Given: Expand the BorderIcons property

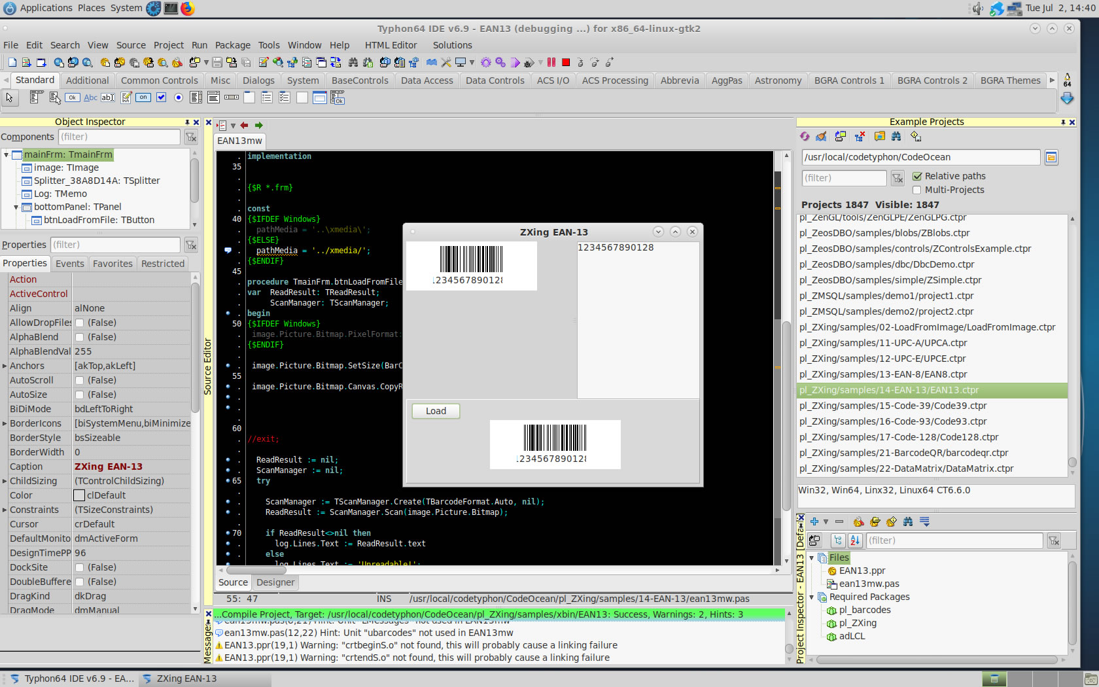Looking at the screenshot, I should coord(5,423).
